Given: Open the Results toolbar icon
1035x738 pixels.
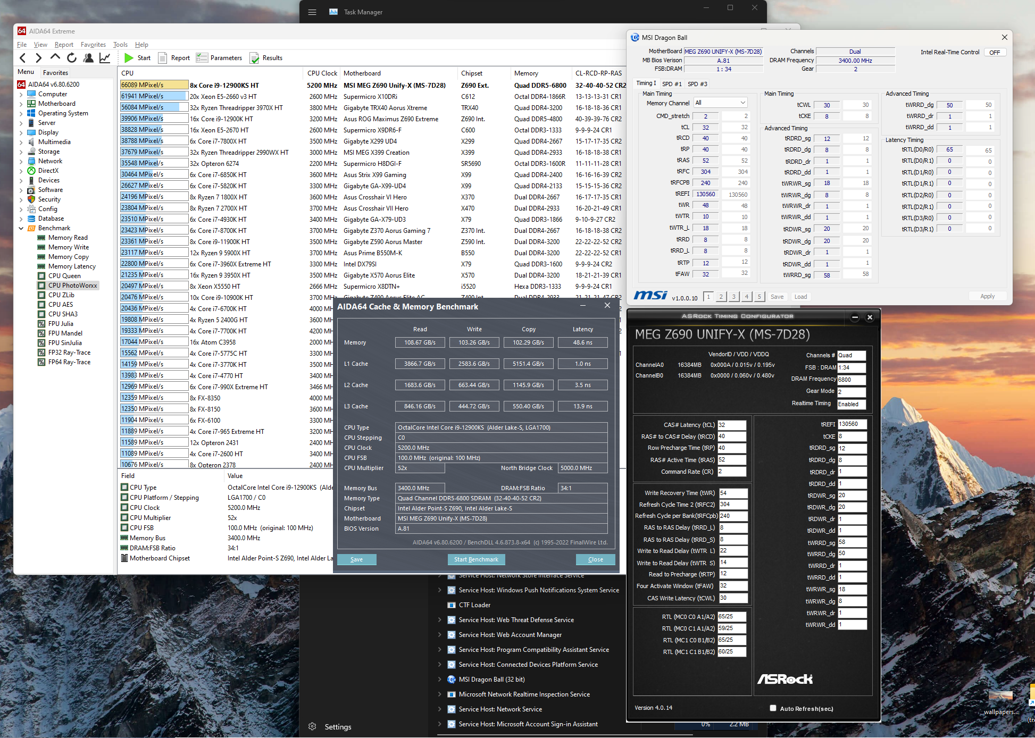Looking at the screenshot, I should click(254, 58).
